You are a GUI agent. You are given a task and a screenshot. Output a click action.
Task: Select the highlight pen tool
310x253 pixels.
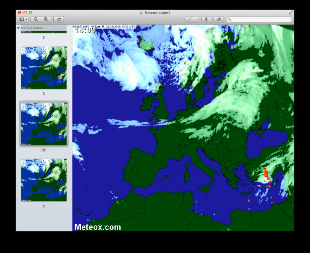pos(190,19)
